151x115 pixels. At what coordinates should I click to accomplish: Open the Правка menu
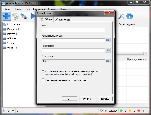[18, 9]
